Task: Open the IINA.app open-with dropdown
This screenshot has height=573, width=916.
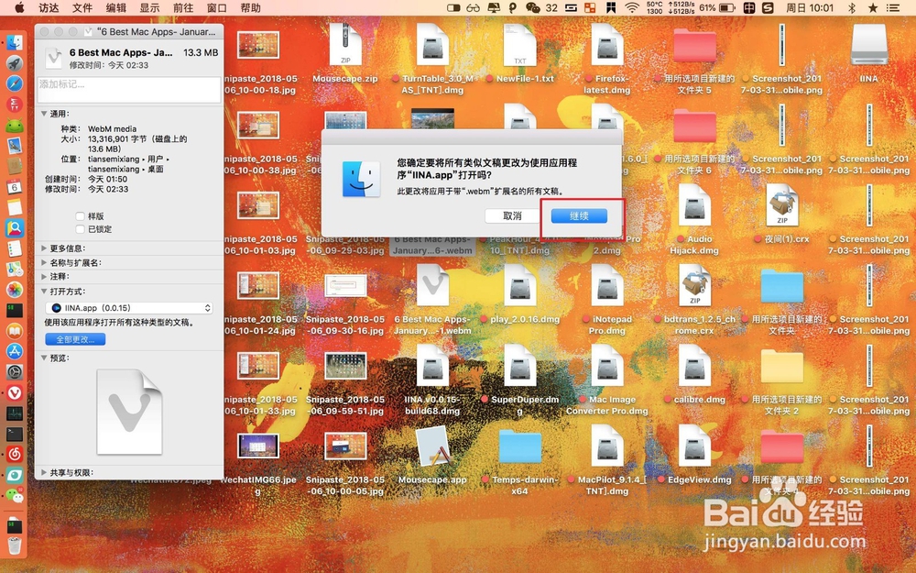Action: click(x=128, y=307)
